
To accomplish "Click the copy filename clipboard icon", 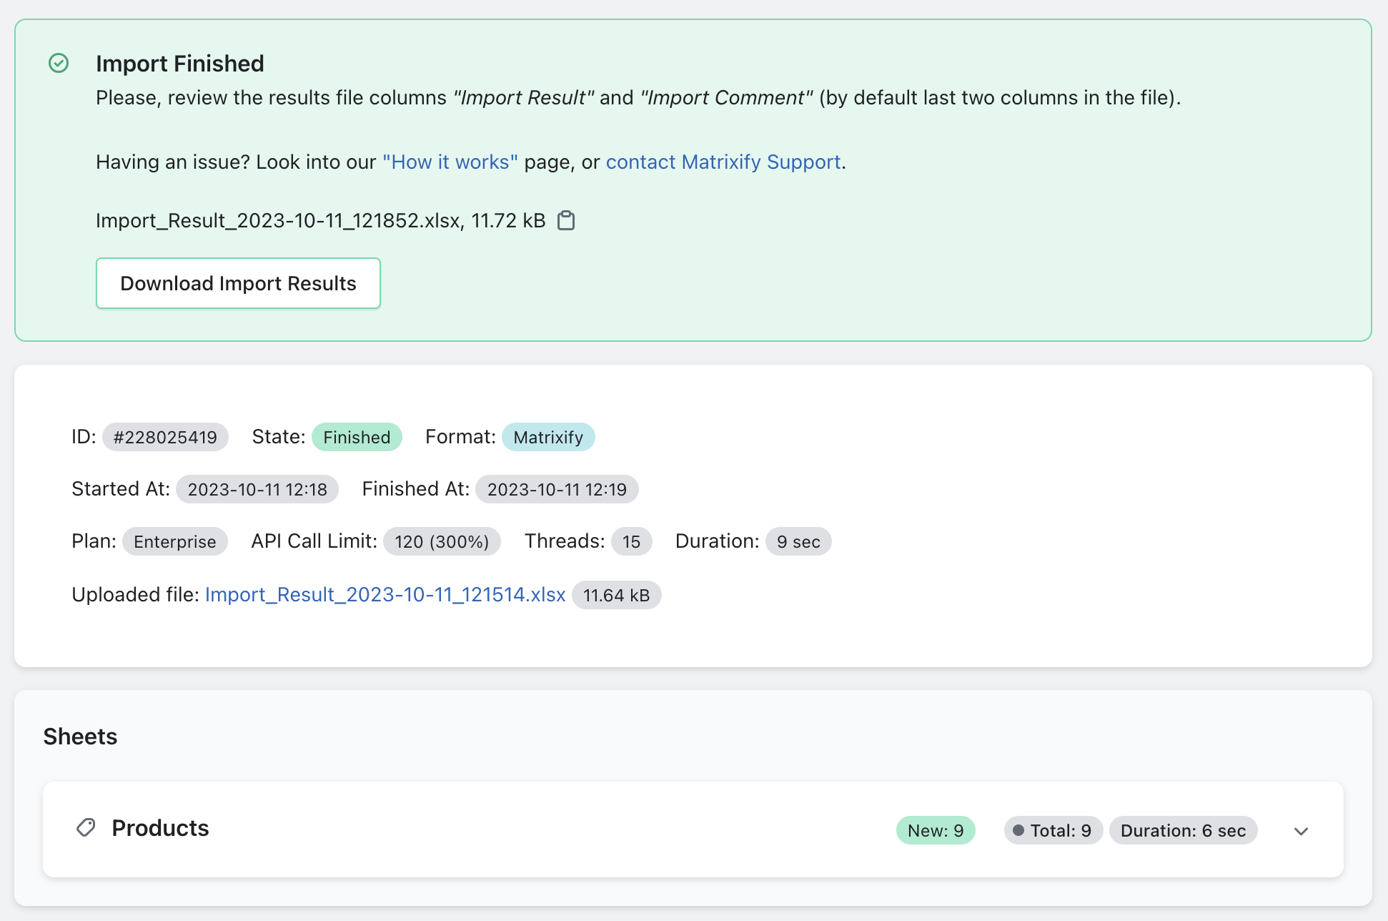I will [x=566, y=220].
